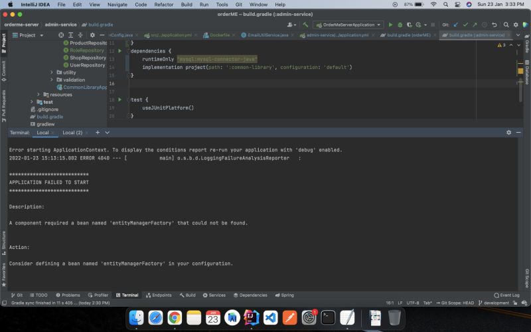Viewport: 531px width, 332px height.
Task: Click the Git update project arrow
Action: pos(456,25)
